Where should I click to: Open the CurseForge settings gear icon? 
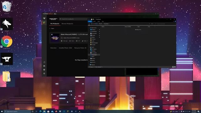[44, 73]
